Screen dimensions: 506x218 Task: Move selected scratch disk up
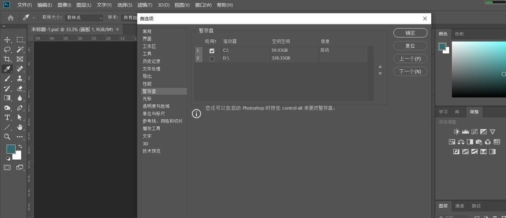click(380, 66)
